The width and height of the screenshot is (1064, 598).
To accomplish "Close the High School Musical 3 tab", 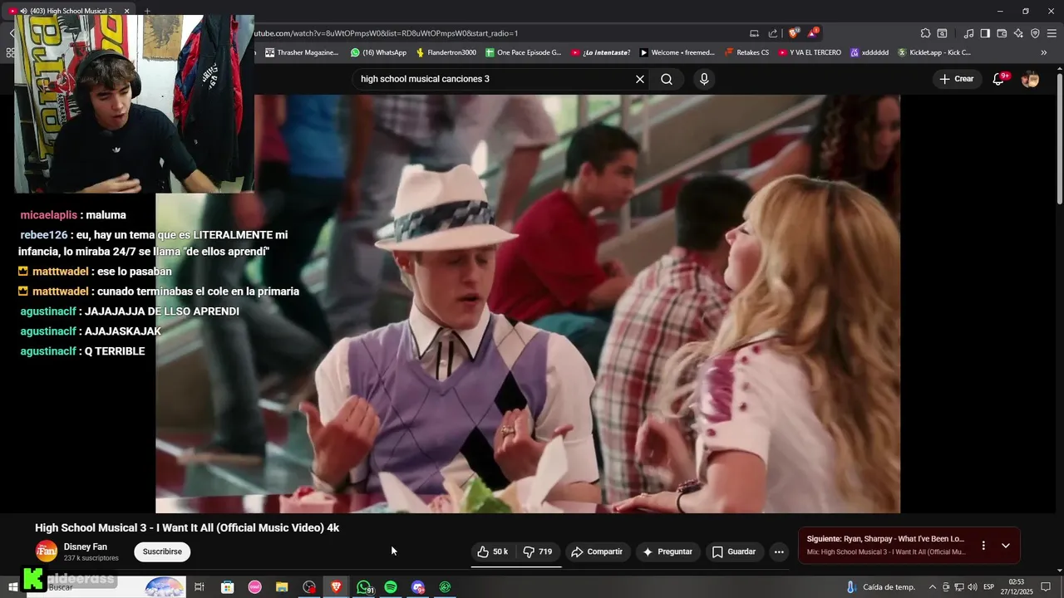I will point(127,11).
